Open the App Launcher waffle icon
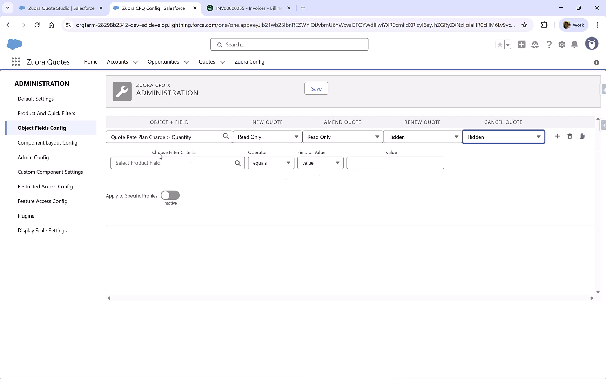 pyautogui.click(x=15, y=61)
